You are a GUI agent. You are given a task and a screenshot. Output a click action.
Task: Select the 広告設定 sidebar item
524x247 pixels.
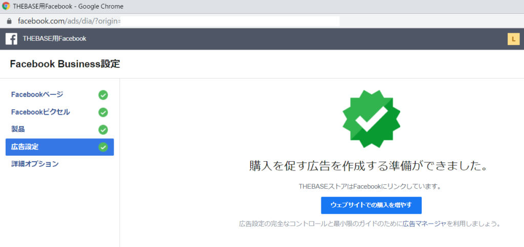point(59,147)
